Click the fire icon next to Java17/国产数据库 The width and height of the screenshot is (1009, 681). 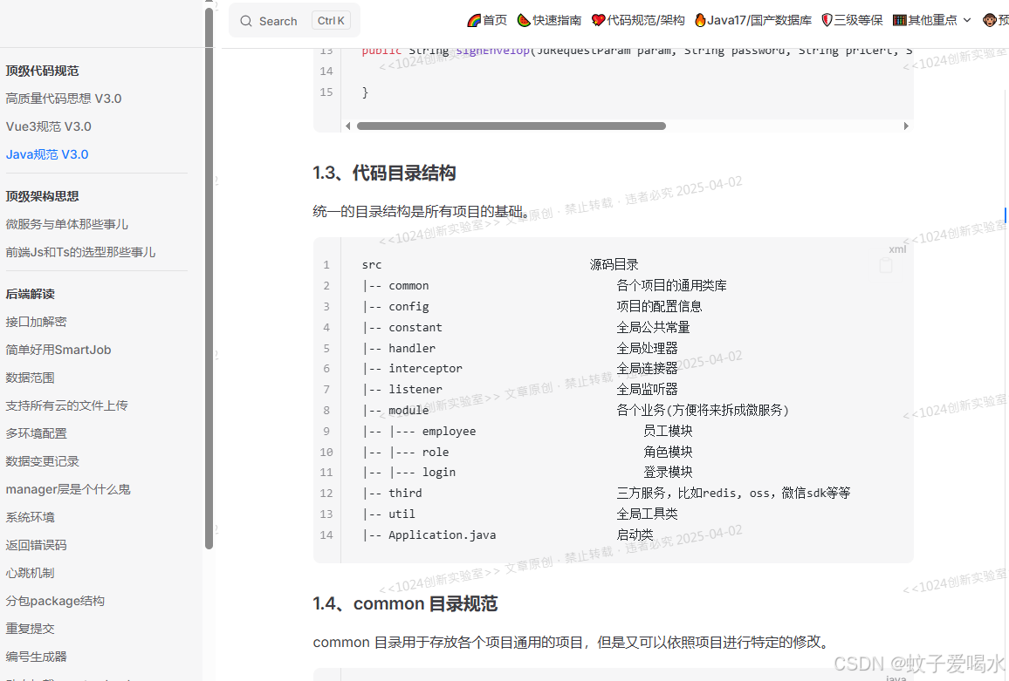pos(702,20)
